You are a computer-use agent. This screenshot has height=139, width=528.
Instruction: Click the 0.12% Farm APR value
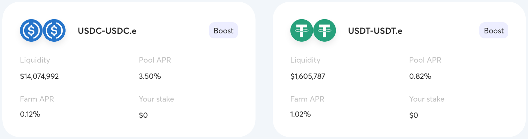pos(30,114)
